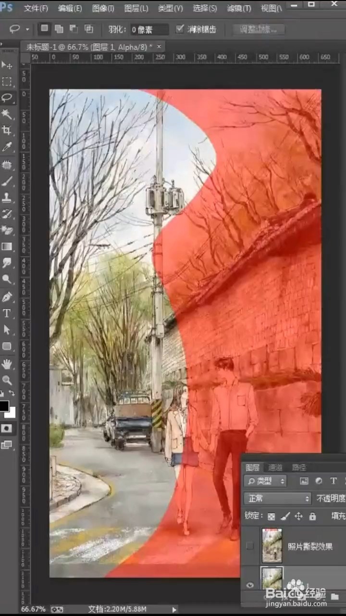
Task: Select the Lasso tool in toolbox
Action: (7, 98)
